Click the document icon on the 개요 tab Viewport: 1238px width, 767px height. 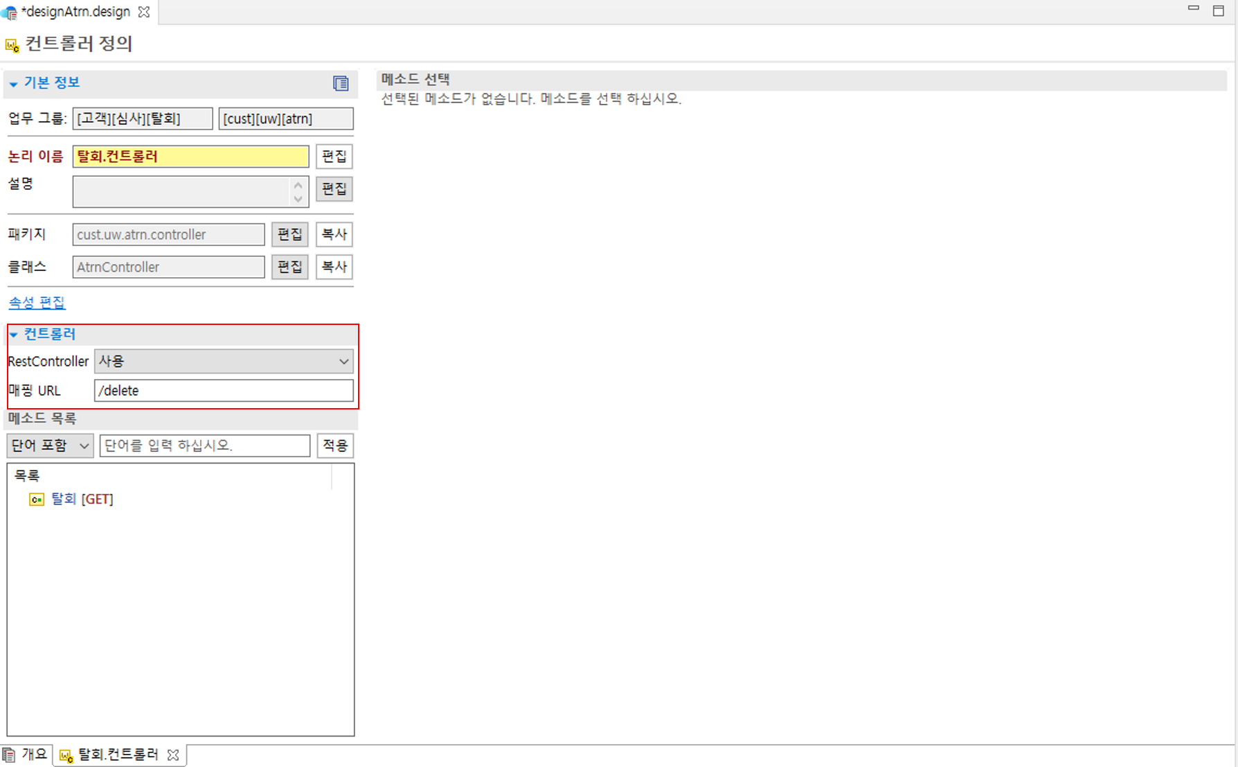8,755
